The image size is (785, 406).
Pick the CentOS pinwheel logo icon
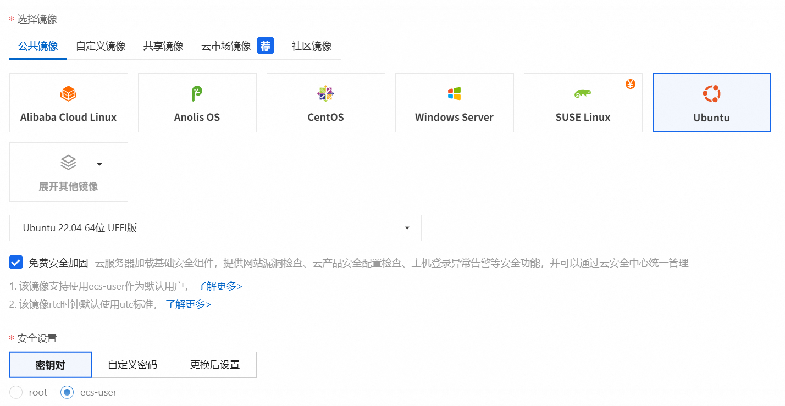325,94
